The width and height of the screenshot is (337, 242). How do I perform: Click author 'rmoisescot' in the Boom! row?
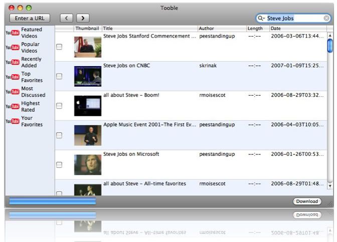point(212,95)
